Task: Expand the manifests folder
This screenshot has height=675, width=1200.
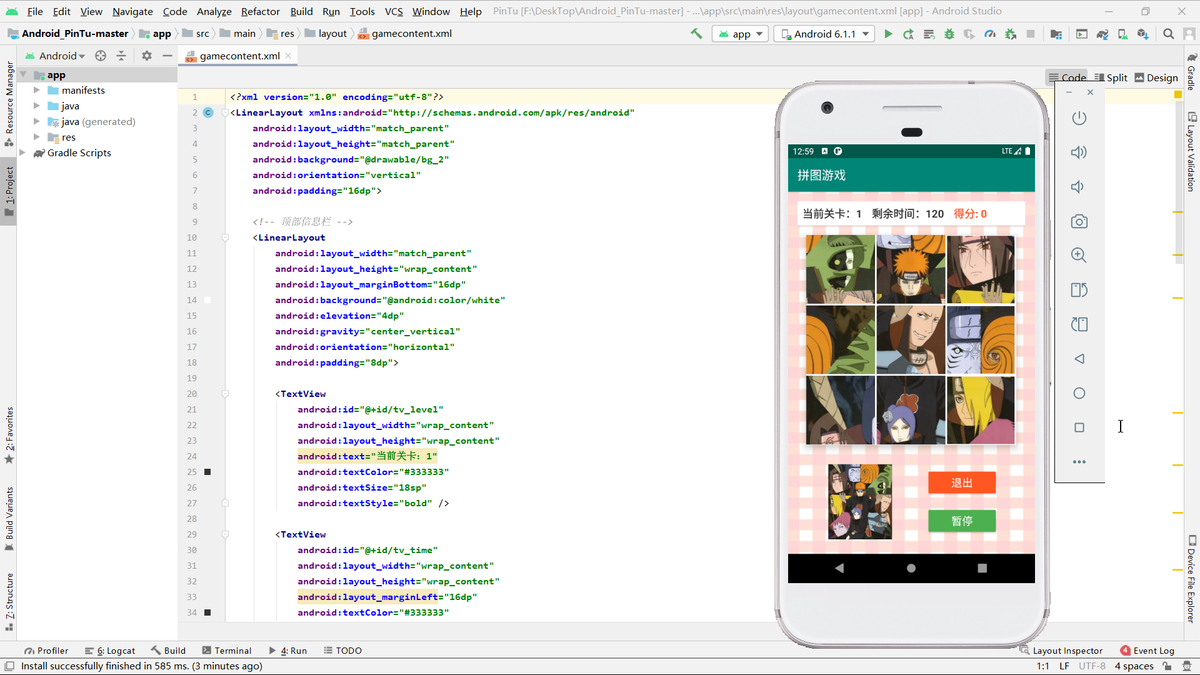Action: [x=36, y=90]
